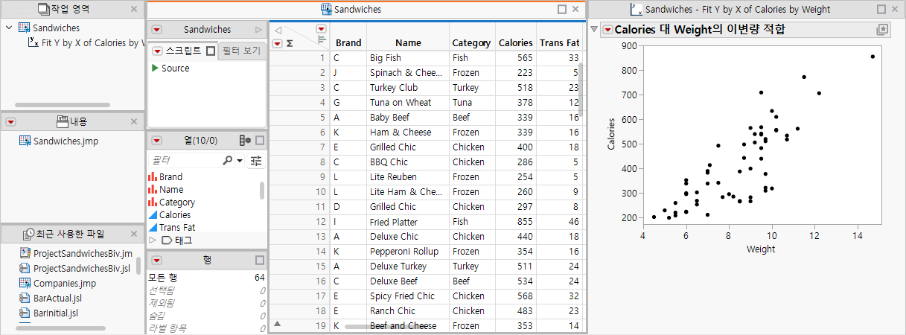Click the Calories y-axis label

click(x=611, y=133)
